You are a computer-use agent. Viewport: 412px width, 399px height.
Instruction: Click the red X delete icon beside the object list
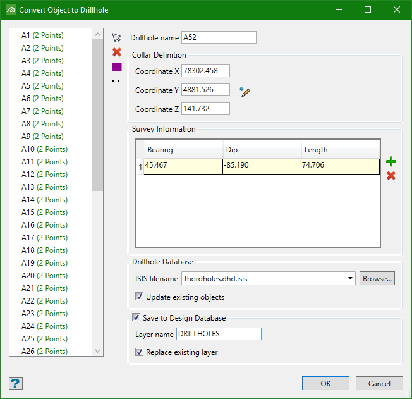116,52
